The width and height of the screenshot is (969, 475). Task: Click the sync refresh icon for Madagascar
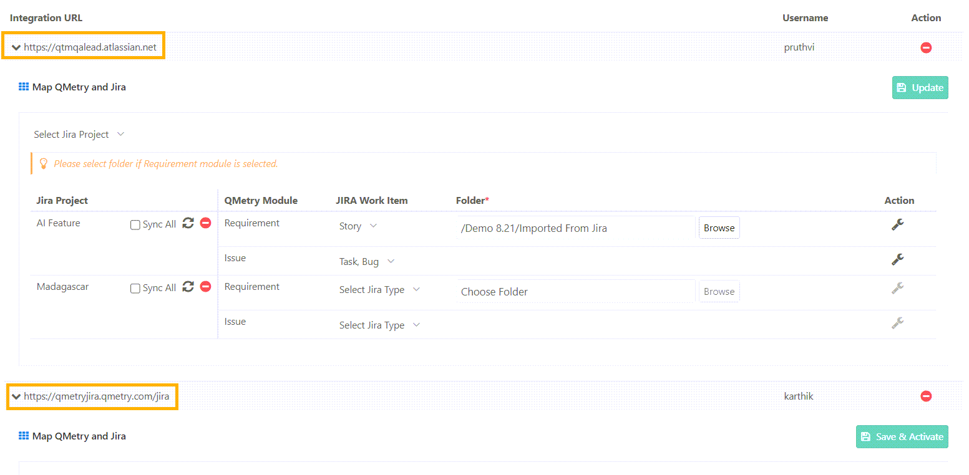pos(188,287)
